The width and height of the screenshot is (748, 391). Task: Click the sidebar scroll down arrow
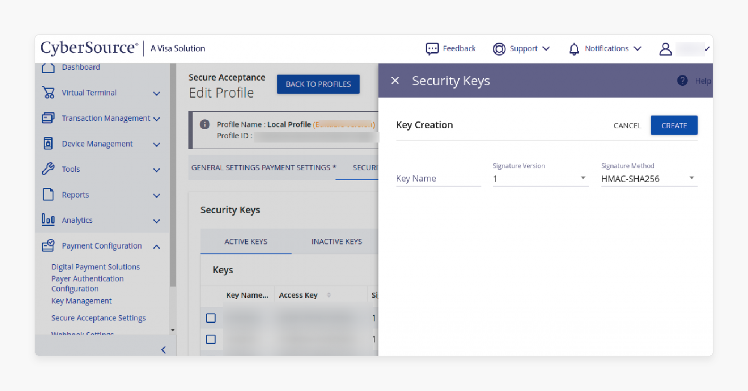(x=173, y=330)
